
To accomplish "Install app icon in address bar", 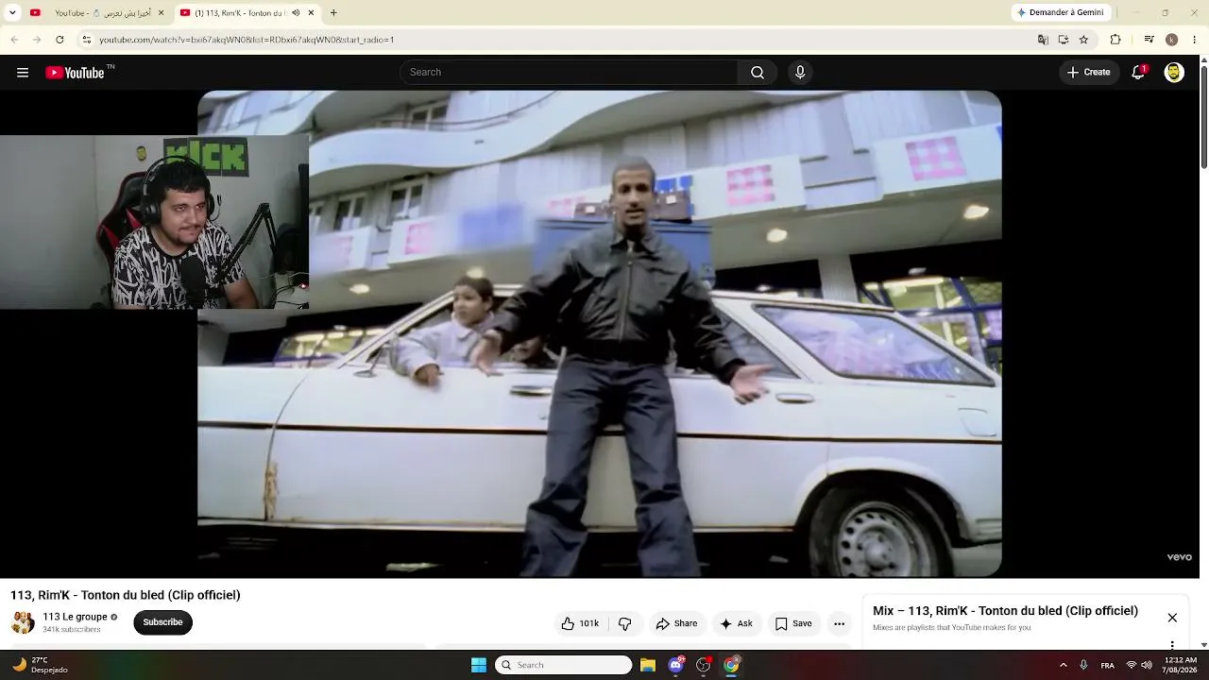I will (x=1064, y=40).
